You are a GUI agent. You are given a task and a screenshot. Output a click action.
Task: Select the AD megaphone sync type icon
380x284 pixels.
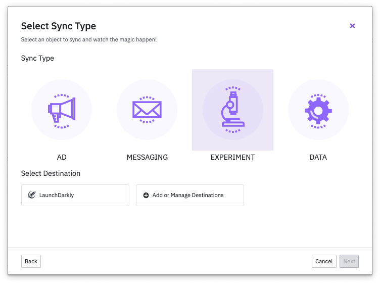click(x=62, y=110)
